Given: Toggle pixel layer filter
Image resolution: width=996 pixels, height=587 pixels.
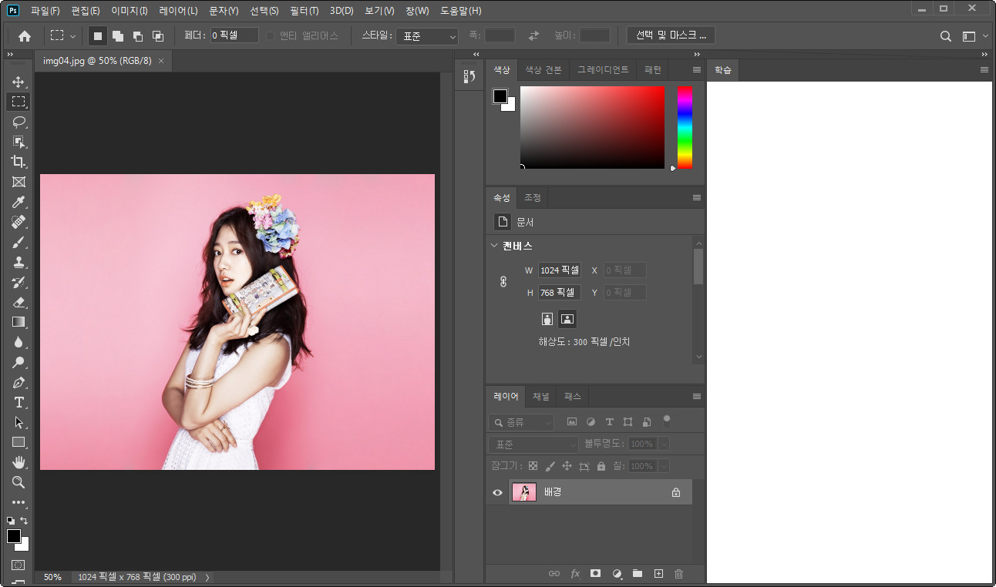Looking at the screenshot, I should pyautogui.click(x=572, y=422).
